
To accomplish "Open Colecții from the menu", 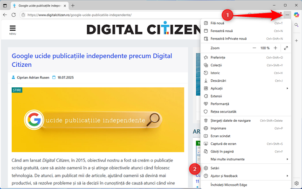I will [x=246, y=65].
